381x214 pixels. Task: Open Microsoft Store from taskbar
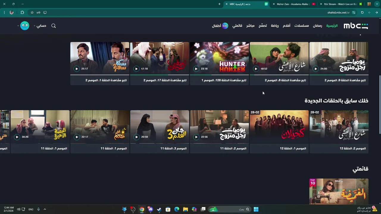168,209
